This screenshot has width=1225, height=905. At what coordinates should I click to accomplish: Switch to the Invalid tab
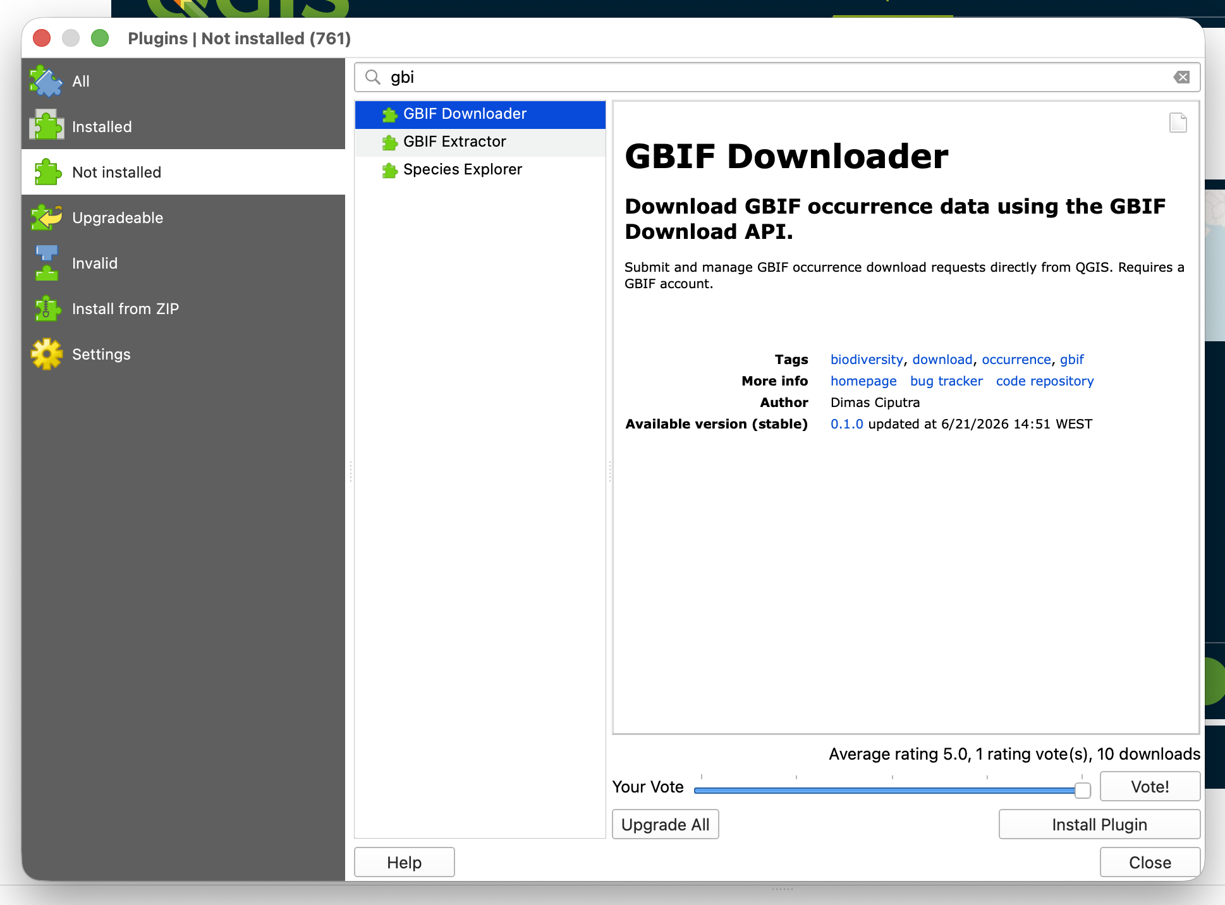(x=183, y=263)
